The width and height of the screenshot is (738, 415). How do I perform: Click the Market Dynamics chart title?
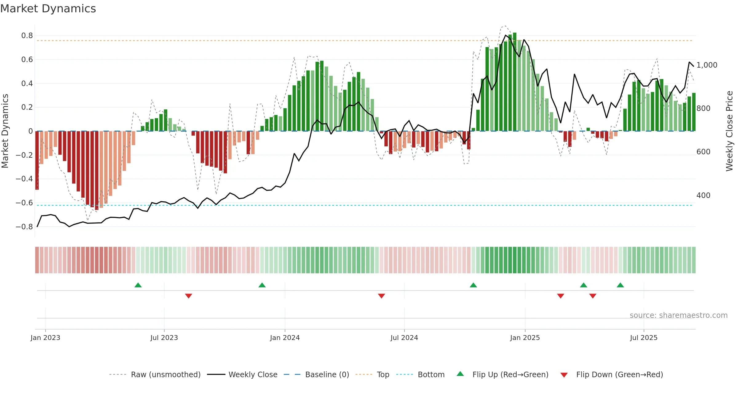[48, 9]
